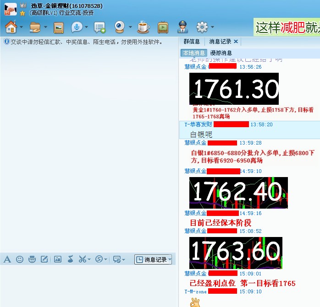This screenshot has width=320, height=307.
Task: Open the TV group video icon
Action: click(163, 27)
